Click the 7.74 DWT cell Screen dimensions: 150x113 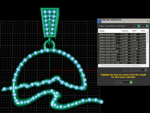pyautogui.click(x=136, y=54)
